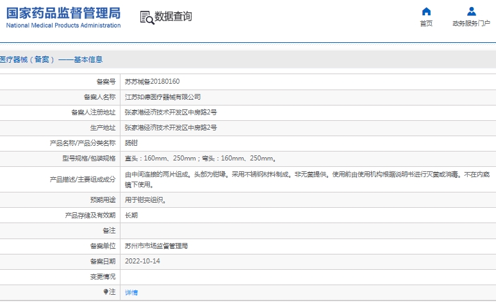This screenshot has height=305, width=496.
Task: Open the 政务服务门户 user icon
Action: [x=471, y=12]
